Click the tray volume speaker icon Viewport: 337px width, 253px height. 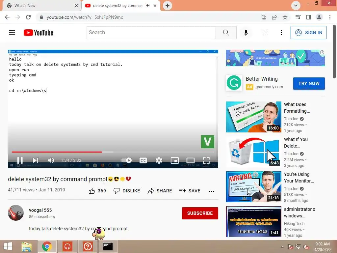click(x=306, y=247)
